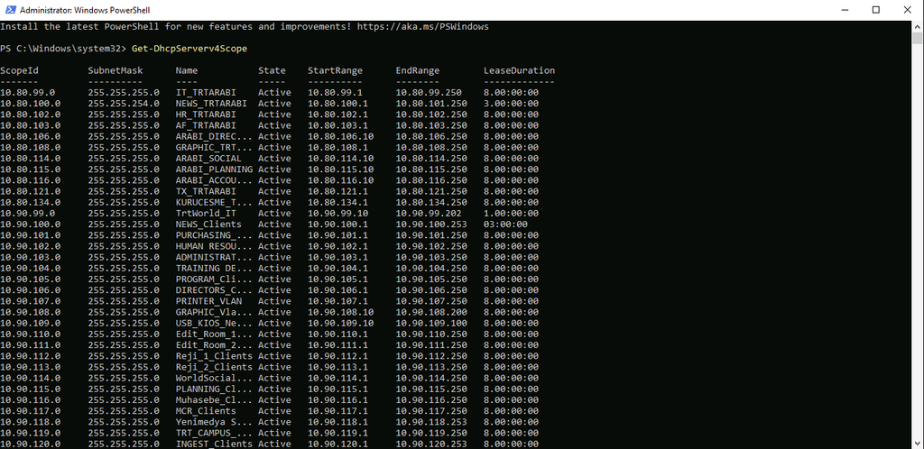Screen dimensions: 924x449
Task: Minimize the PowerShell window
Action: 845,9
